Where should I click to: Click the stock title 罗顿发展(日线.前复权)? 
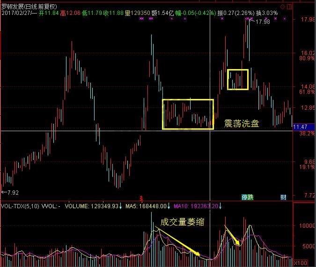[x=29, y=7]
